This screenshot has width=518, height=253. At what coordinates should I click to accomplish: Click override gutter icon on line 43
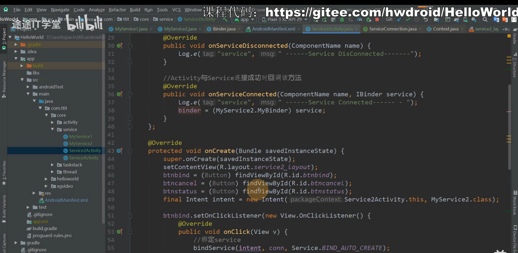pyautogui.click(x=120, y=151)
